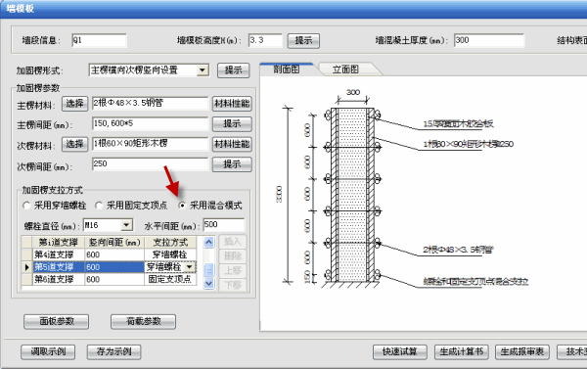Expand the 螺栓直径 M16 dropdown
Image resolution: width=587 pixels, height=369 pixels.
point(126,225)
